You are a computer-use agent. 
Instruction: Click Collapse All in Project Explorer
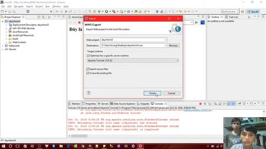[39, 17]
